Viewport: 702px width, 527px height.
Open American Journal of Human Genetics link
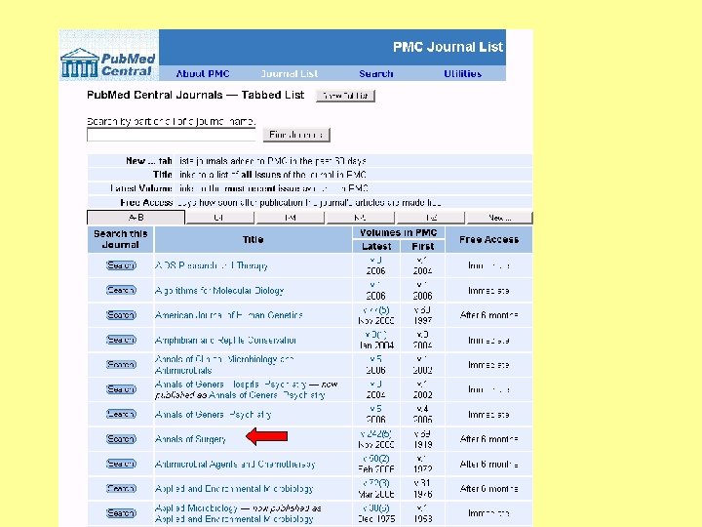(229, 315)
